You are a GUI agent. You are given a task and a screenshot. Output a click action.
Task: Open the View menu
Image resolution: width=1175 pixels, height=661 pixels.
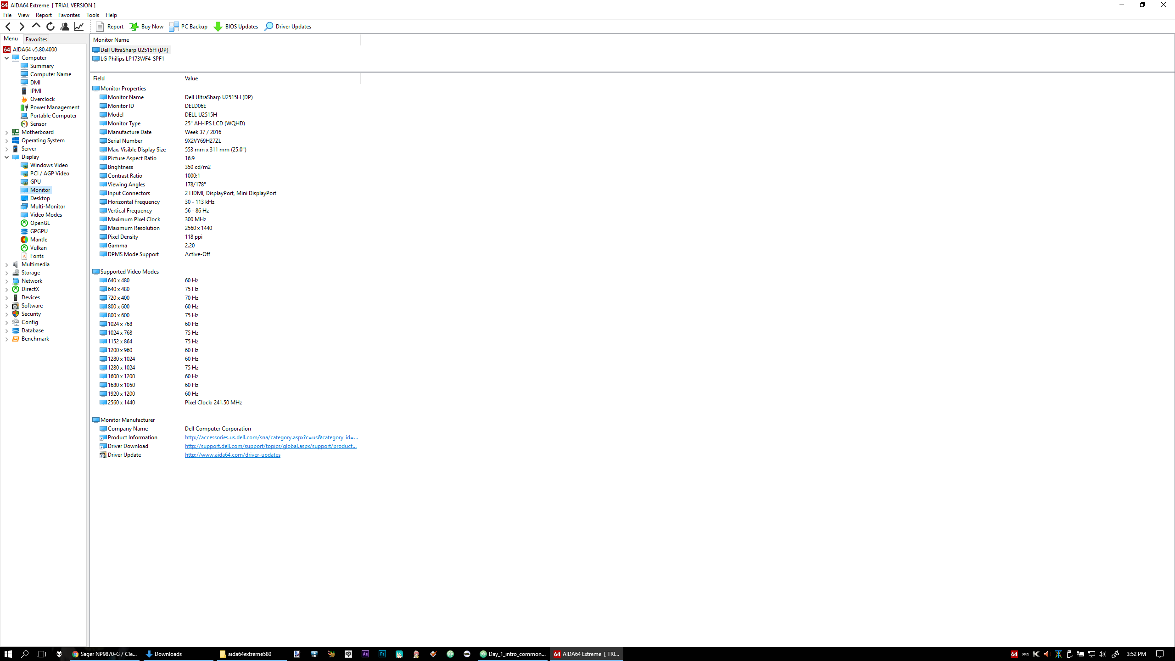click(23, 15)
